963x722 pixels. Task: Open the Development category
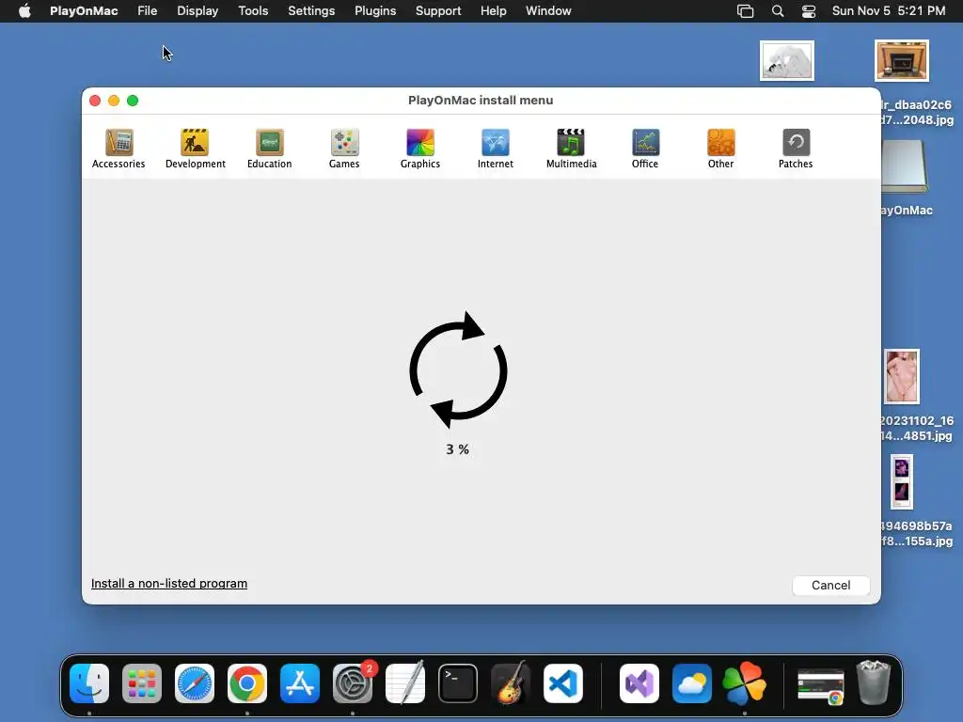[x=196, y=149]
